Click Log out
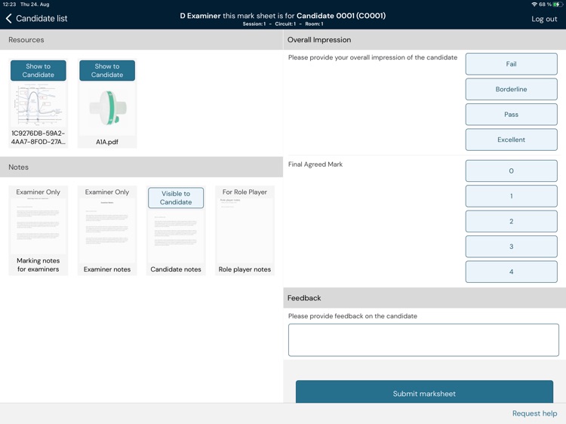 point(544,19)
